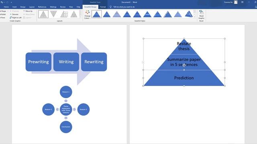Click the Reset Graphic icon

[x=201, y=12]
